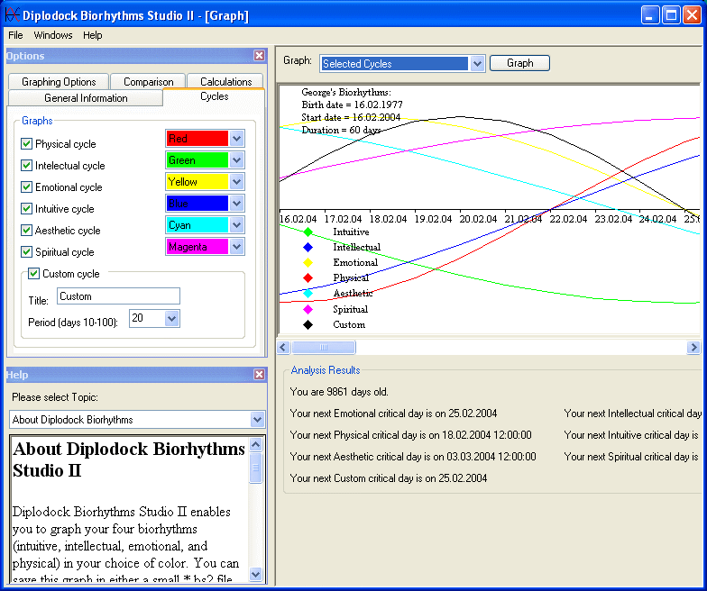The width and height of the screenshot is (707, 591).
Task: Click the Green color swatch for Intelectual
Action: point(197,160)
